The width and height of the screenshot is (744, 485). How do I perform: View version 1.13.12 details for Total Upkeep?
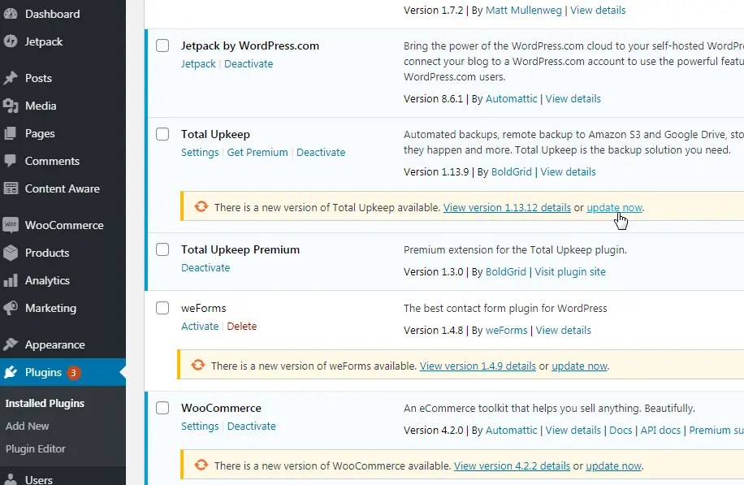coord(507,207)
